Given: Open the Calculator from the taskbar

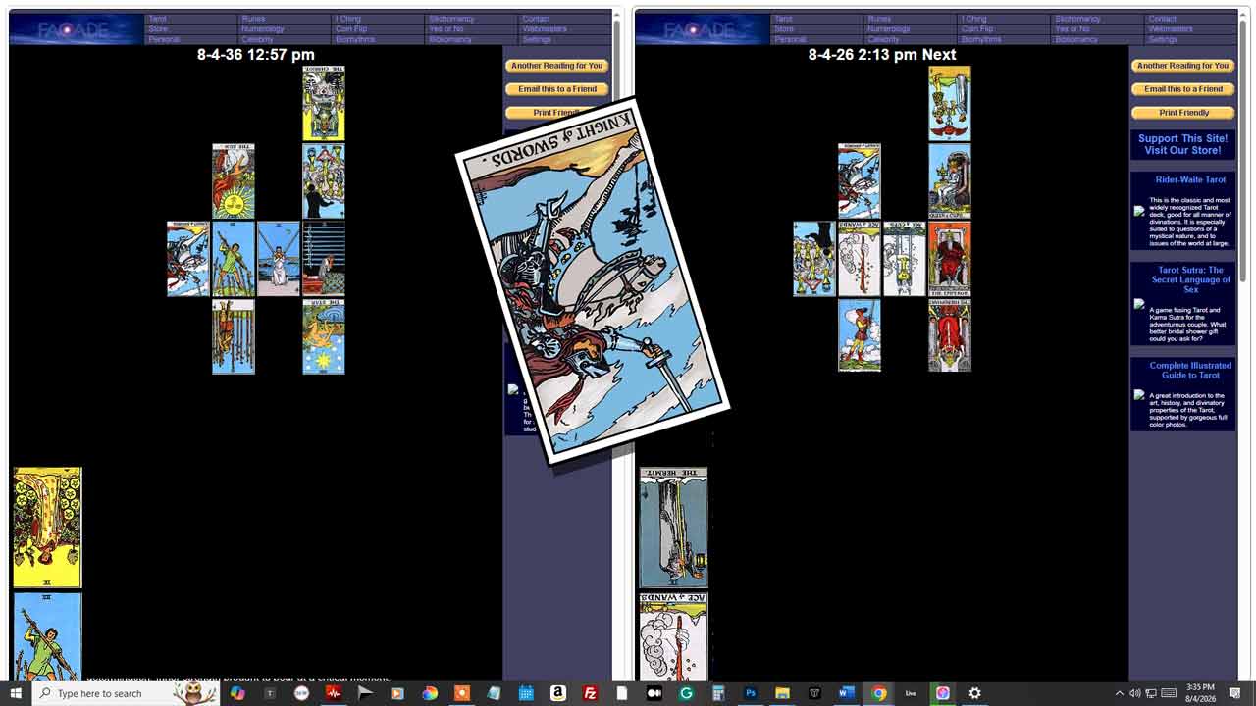Looking at the screenshot, I should click(718, 693).
